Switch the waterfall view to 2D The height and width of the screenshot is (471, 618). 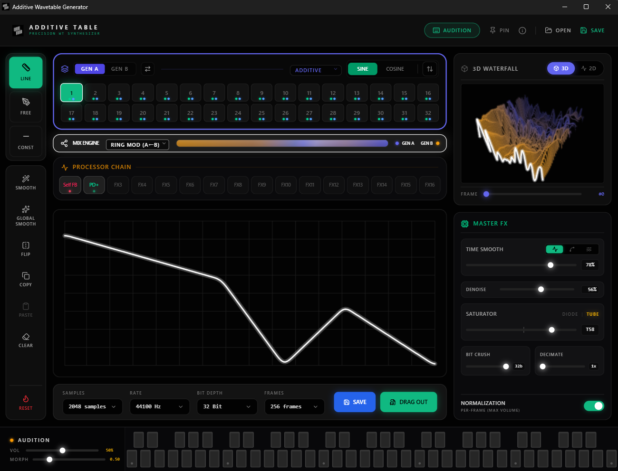[589, 68]
